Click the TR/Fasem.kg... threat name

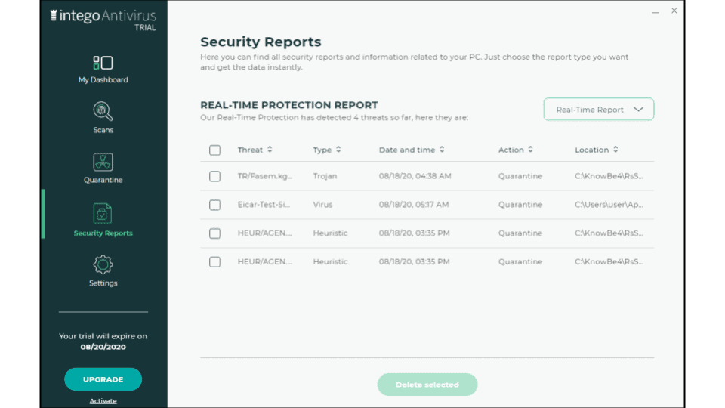tap(265, 176)
